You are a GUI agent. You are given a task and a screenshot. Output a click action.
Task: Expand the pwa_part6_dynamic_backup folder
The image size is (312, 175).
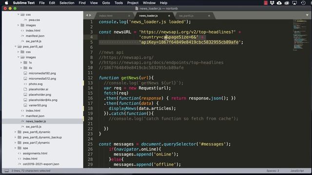tap(15, 137)
